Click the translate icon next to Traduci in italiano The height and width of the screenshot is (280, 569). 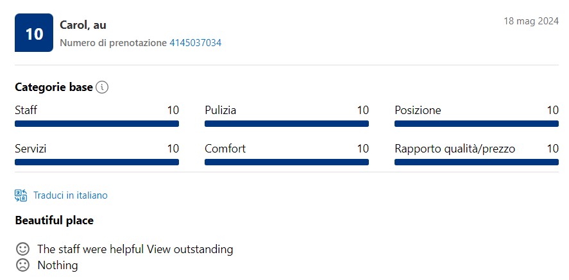click(x=21, y=195)
